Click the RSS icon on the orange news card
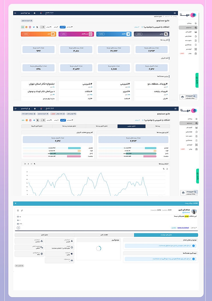212x301 pixels. pyautogui.click(x=53, y=34)
